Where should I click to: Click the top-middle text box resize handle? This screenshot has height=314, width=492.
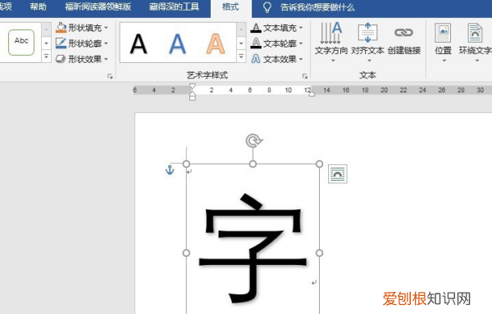coord(253,164)
